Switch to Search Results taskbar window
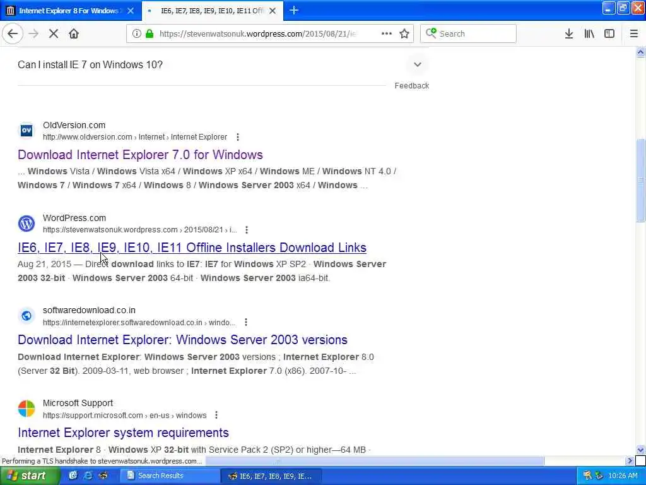Viewport: 646px width, 485px height. pos(170,476)
